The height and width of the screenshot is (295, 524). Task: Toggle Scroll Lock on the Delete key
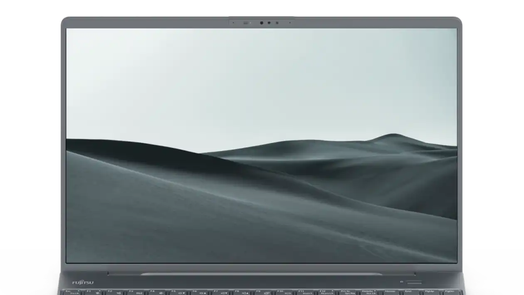pyautogui.click(x=370, y=292)
